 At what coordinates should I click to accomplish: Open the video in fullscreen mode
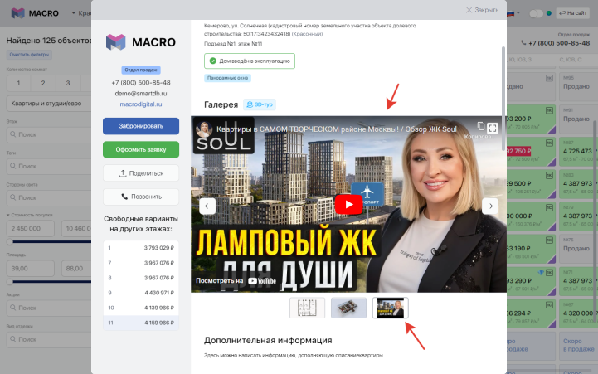click(x=492, y=128)
